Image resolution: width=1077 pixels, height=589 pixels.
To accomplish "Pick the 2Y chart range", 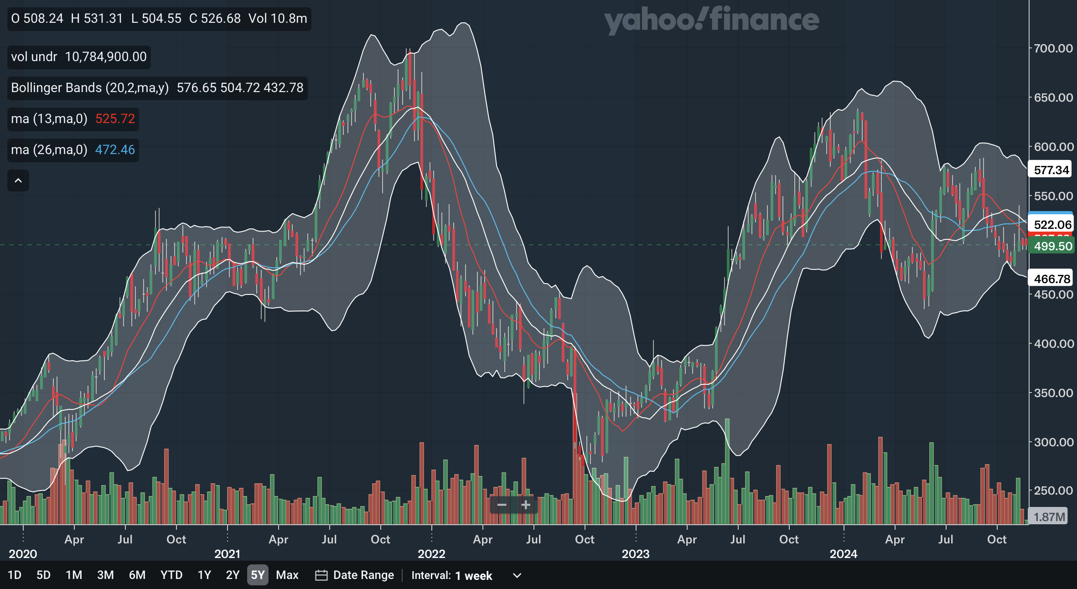I will click(x=233, y=575).
